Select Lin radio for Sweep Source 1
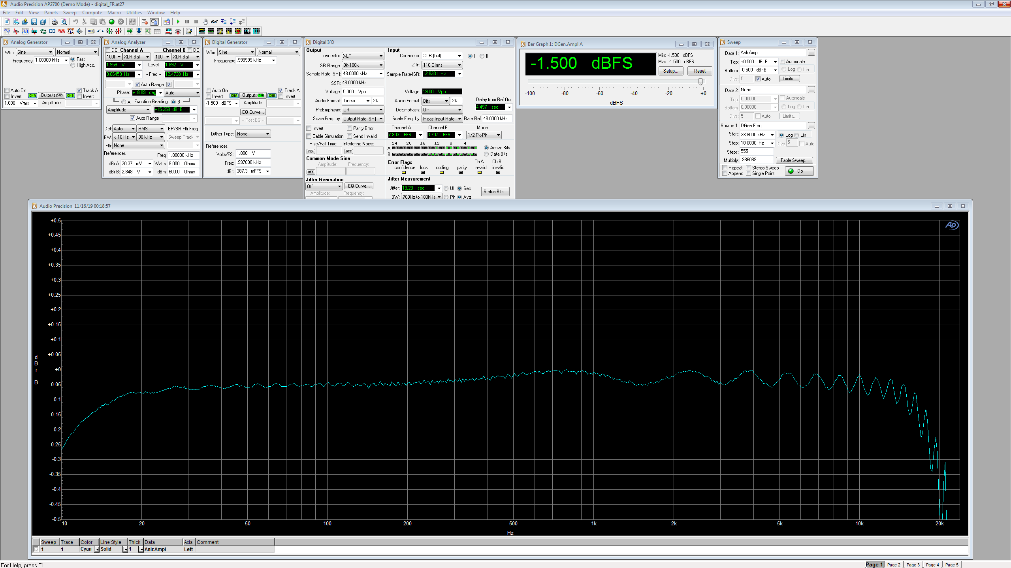This screenshot has width=1011, height=568. click(x=796, y=135)
